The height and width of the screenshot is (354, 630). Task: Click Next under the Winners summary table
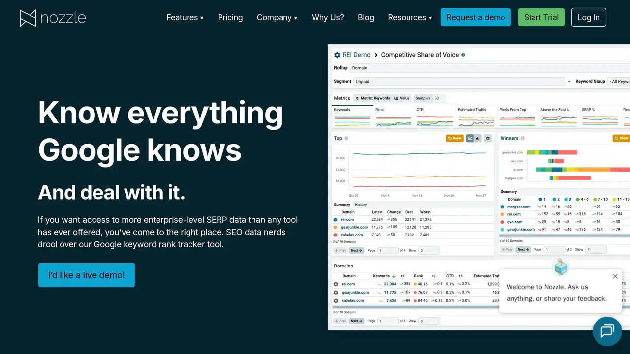[x=523, y=249]
